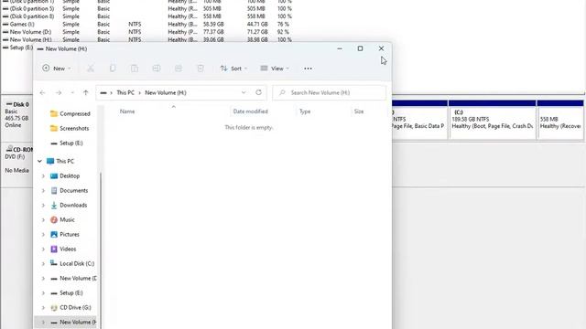The height and width of the screenshot is (329, 586).
Task: Select (Disk 0 partition 8) row in volume list
Action: (146, 16)
